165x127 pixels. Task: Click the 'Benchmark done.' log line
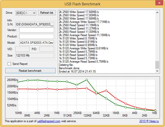69,68
